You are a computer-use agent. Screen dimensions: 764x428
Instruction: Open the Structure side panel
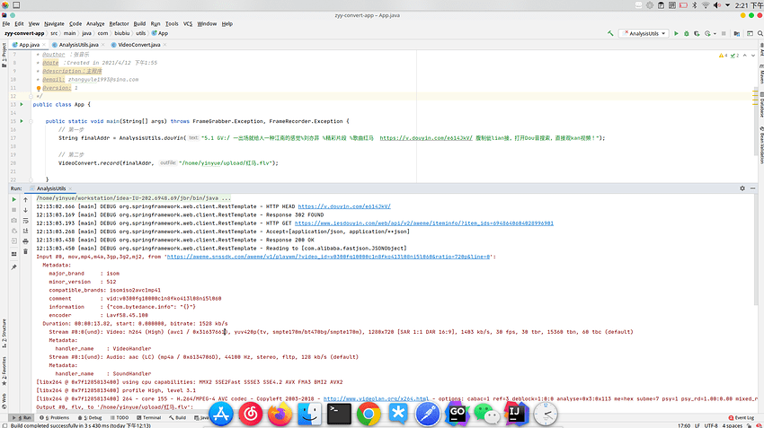(4, 334)
